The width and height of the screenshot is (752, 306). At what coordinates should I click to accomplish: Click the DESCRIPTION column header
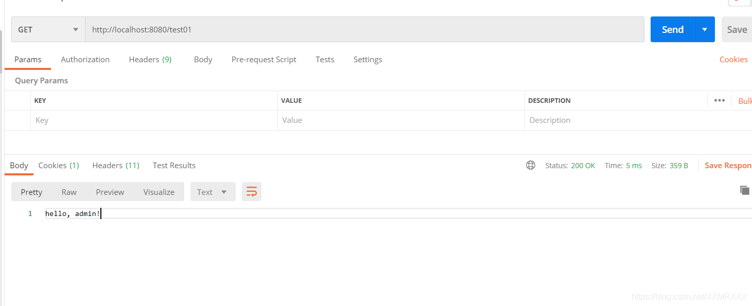549,100
